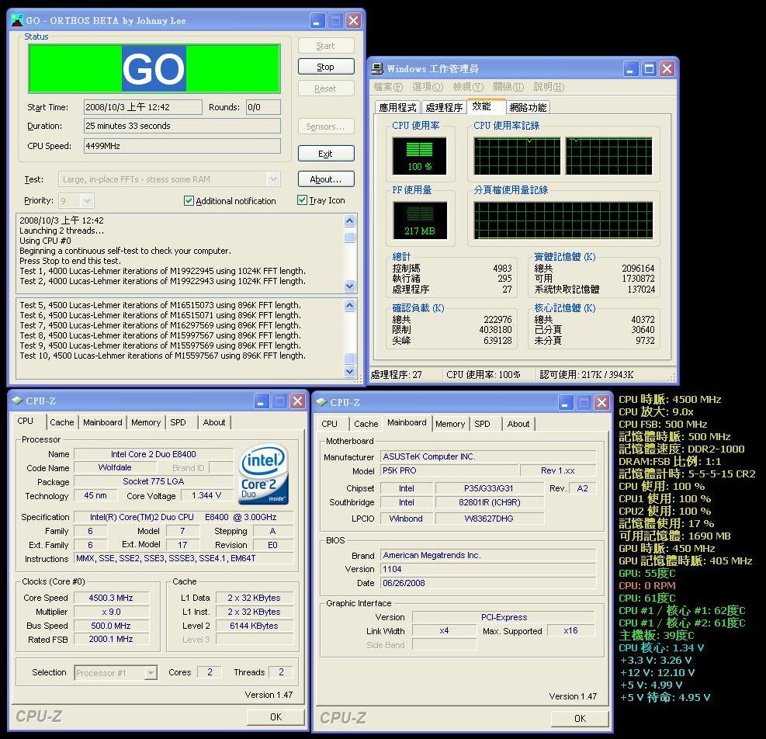Image resolution: width=766 pixels, height=739 pixels.
Task: Click the PF 使用量 217 MB gauge
Action: pyautogui.click(x=420, y=220)
